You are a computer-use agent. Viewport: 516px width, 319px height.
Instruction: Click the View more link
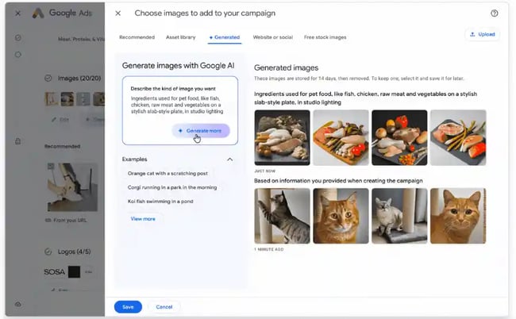point(143,218)
